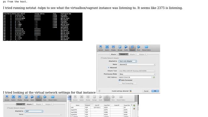Switch to Adapter 1 tab in host-only dialog
208x117 pixels.
[x=114, y=54]
